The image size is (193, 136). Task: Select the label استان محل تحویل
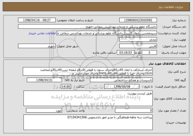[x=174, y=46]
